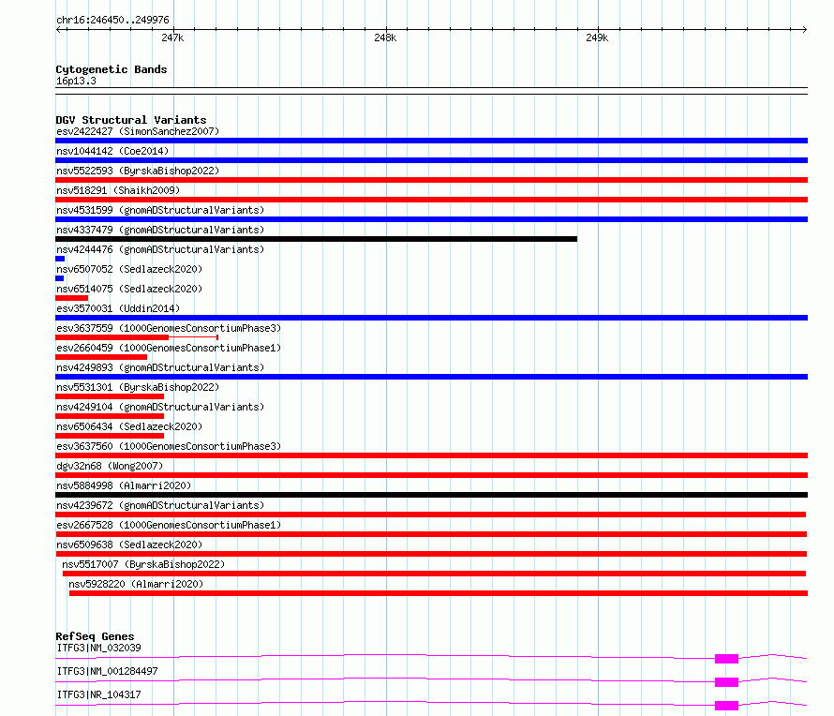
Task: Click the red bar for nsv518291
Action: tap(431, 200)
